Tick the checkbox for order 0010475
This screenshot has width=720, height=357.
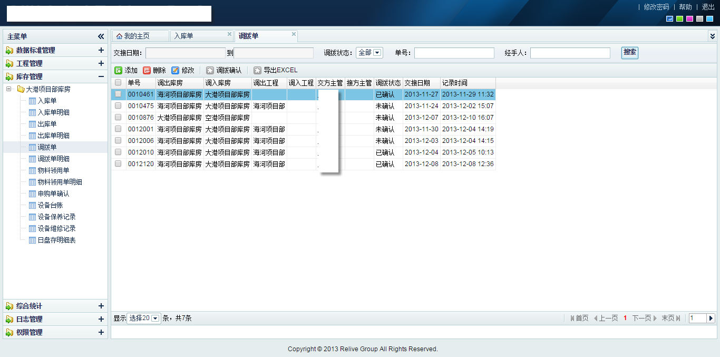point(118,105)
